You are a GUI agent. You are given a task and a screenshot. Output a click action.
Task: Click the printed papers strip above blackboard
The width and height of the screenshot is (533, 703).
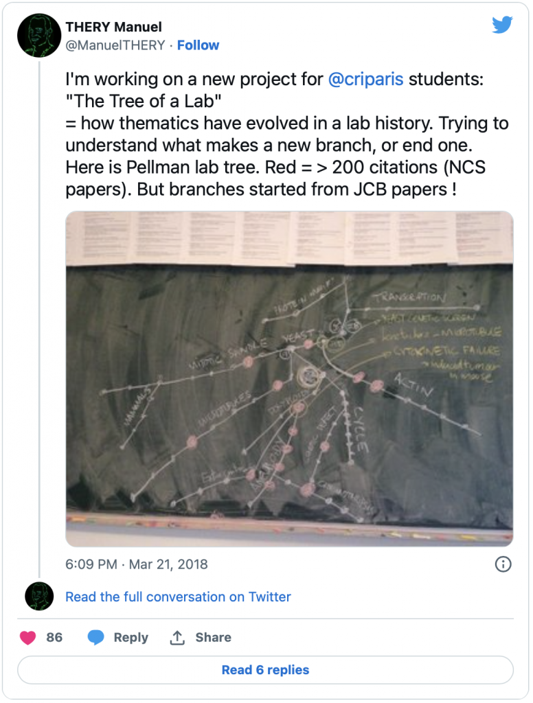point(289,238)
